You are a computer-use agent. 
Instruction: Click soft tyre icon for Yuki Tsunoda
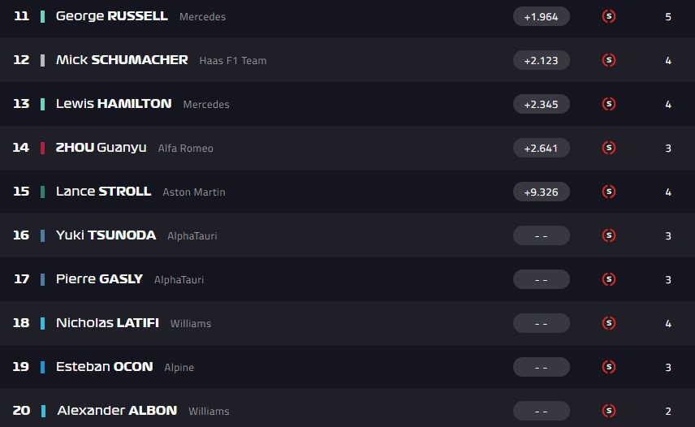coord(609,235)
